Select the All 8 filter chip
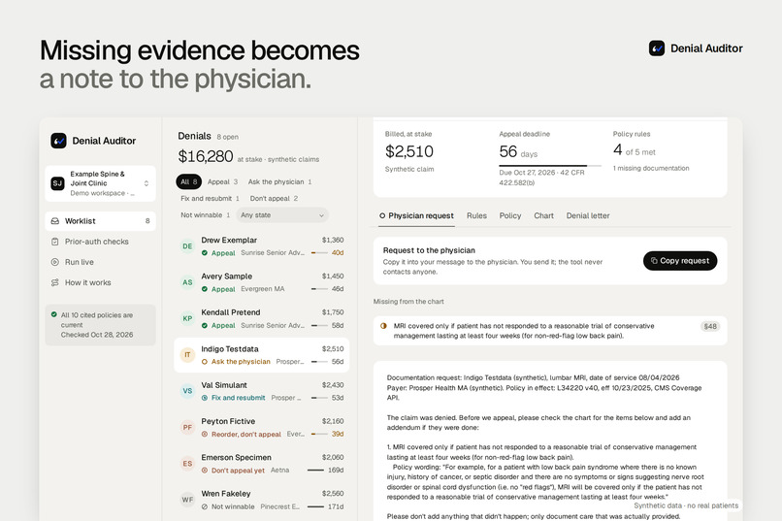 pos(188,182)
